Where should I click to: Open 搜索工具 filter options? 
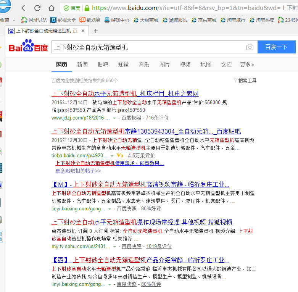245,81
